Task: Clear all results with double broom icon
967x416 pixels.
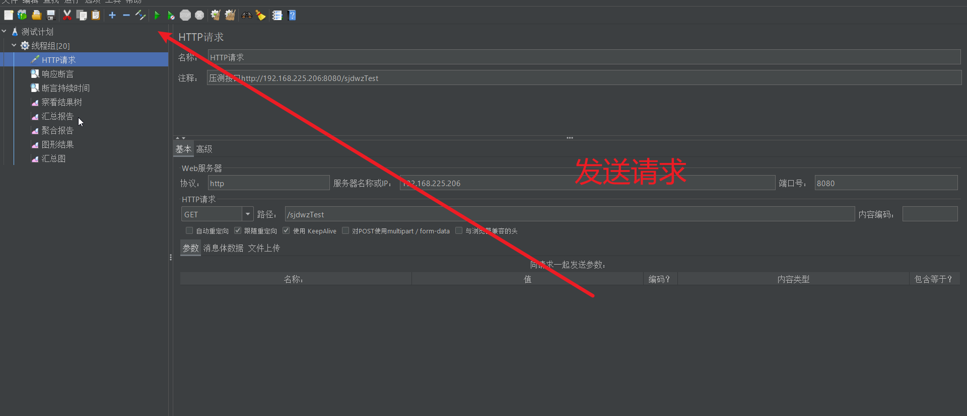Action: click(230, 15)
